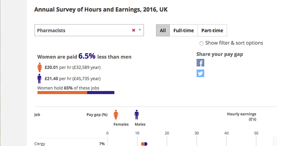
Task: Click blue Clergy male earnings dot
Action: coord(146,144)
